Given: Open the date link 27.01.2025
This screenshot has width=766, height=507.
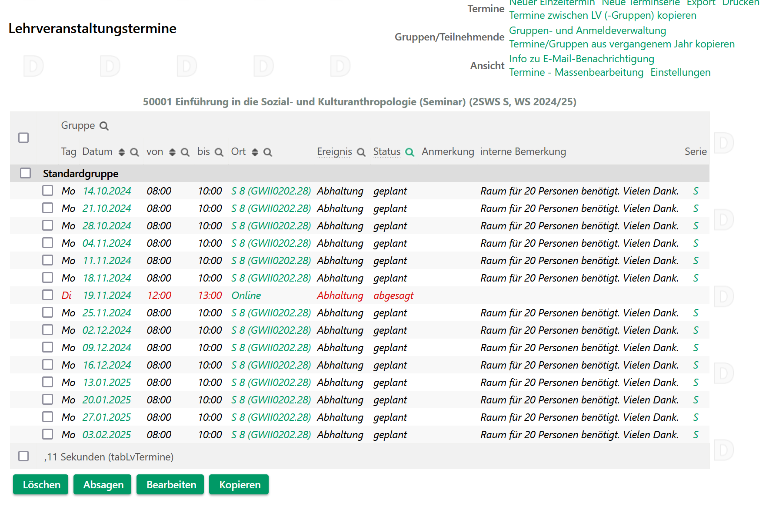Looking at the screenshot, I should pyautogui.click(x=107, y=417).
